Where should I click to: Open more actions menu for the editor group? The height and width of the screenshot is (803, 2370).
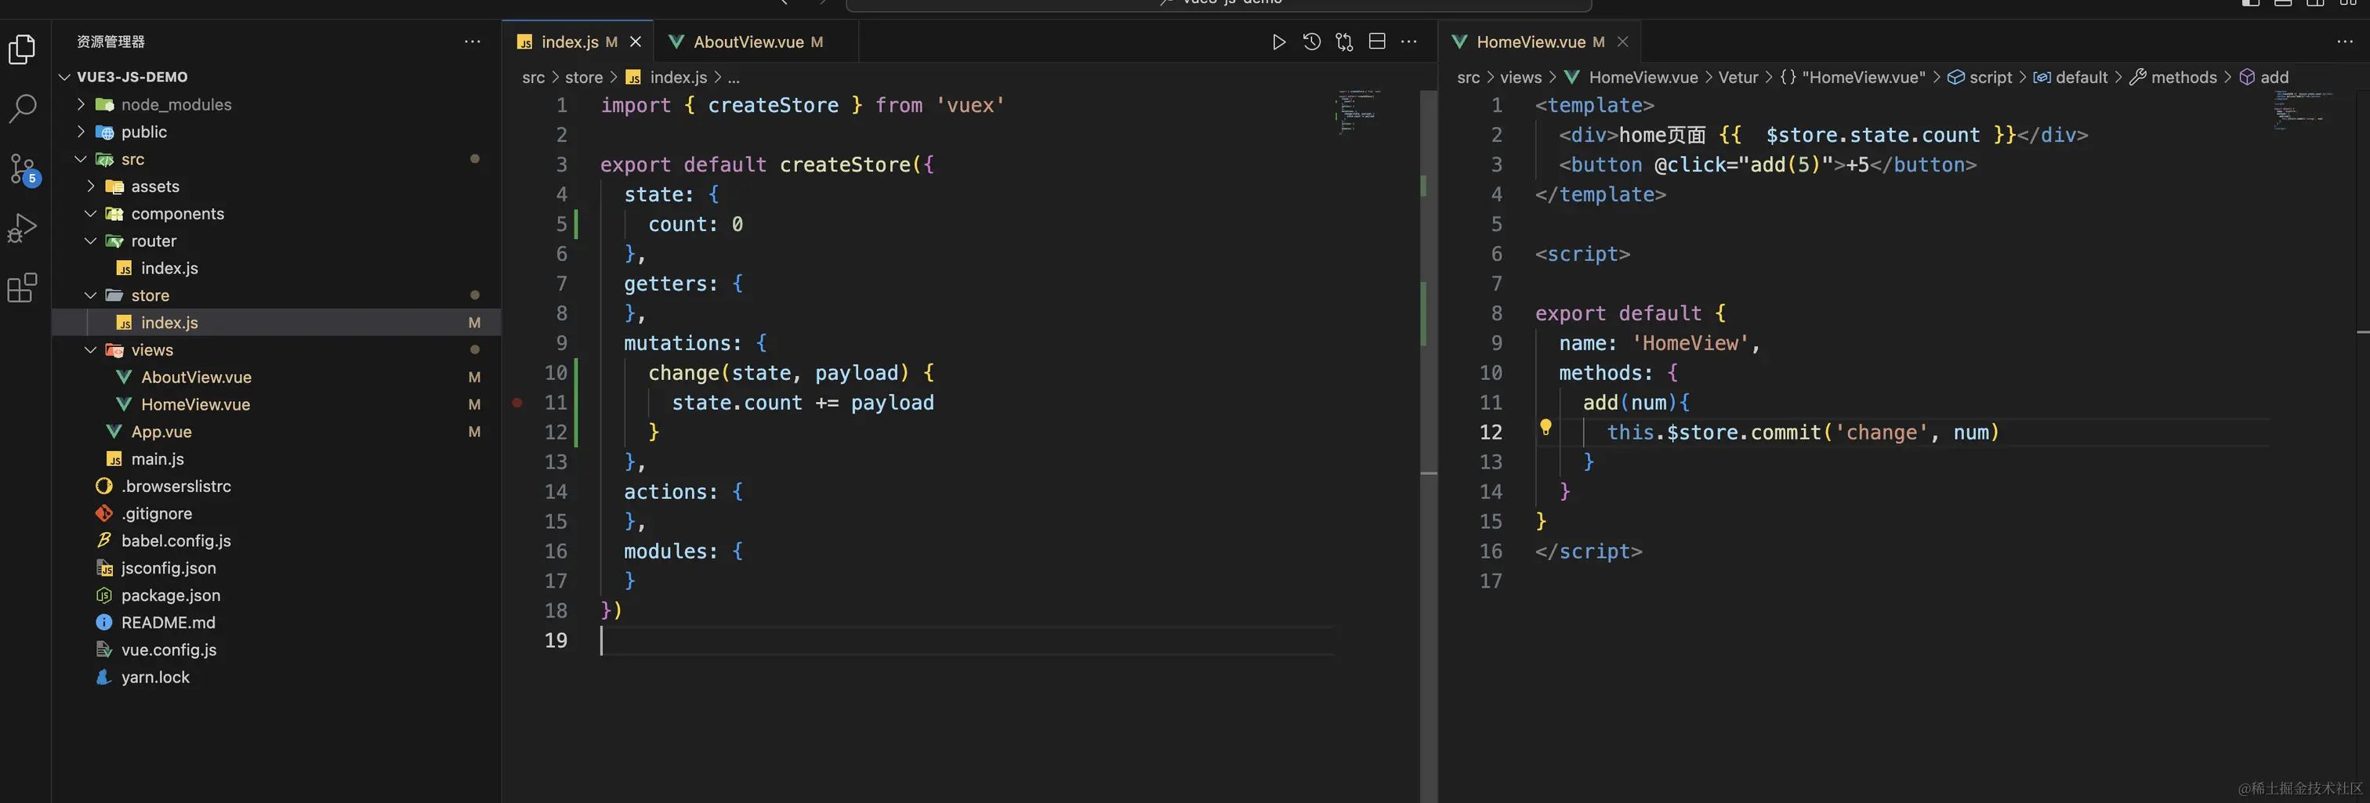coord(1409,42)
